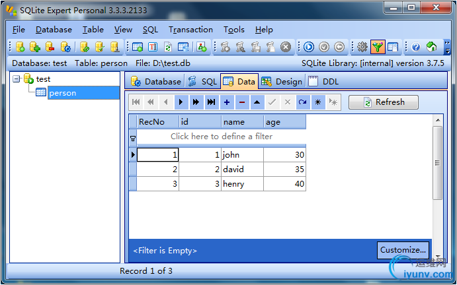This screenshot has height=285, width=457.
Task: Open the Transaction menu
Action: point(190,30)
